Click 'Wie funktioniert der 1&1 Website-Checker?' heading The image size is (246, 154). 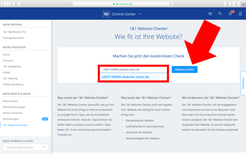(210, 98)
